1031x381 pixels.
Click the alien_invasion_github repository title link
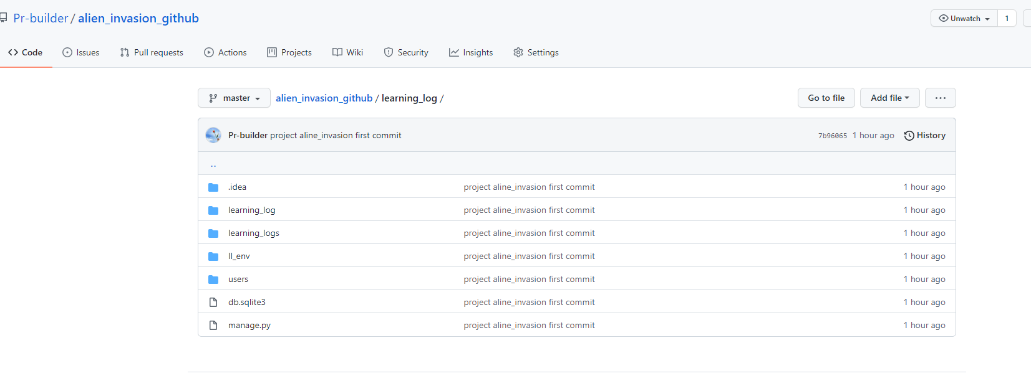[x=138, y=18]
